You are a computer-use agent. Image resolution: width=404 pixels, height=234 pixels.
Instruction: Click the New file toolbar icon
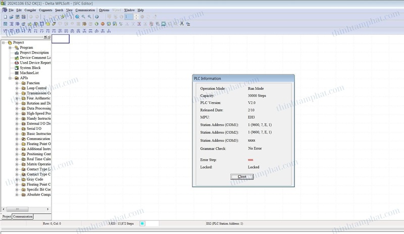click(x=5, y=17)
